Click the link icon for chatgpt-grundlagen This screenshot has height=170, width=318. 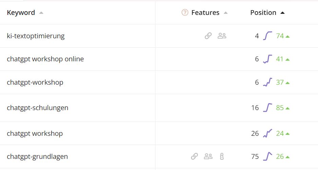coord(194,156)
